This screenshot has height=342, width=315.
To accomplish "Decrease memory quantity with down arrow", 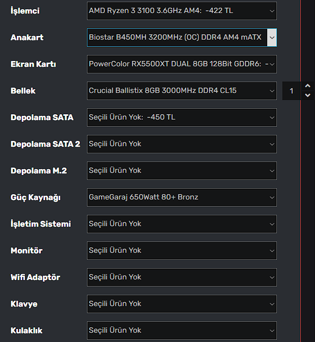I will (307, 95).
